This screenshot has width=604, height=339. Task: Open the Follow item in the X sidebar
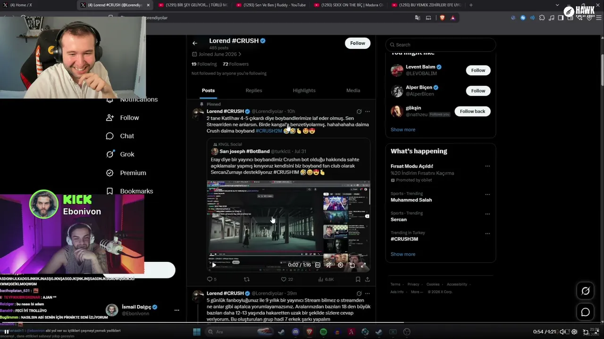click(123, 118)
